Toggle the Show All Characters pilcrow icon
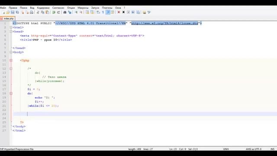The width and height of the screenshot is (277, 156). 103,13
